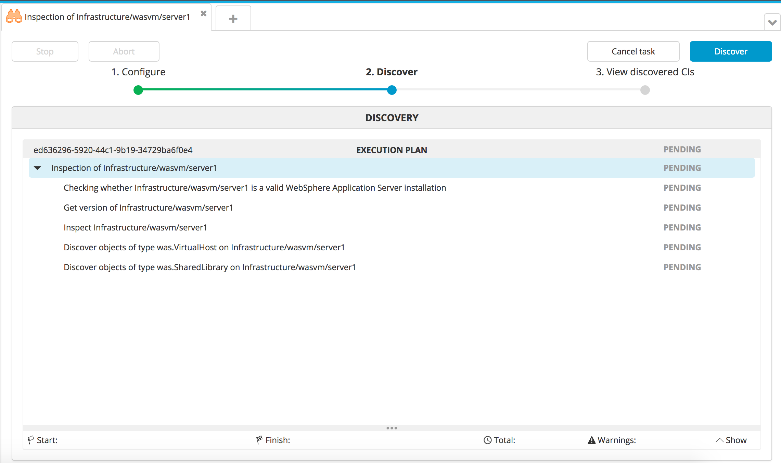The height and width of the screenshot is (463, 781).
Task: Open a new tab with the plus button
Action: 233,18
